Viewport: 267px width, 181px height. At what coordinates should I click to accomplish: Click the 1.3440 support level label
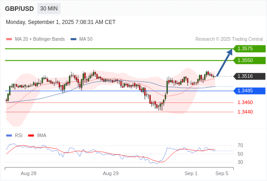pos(245,112)
